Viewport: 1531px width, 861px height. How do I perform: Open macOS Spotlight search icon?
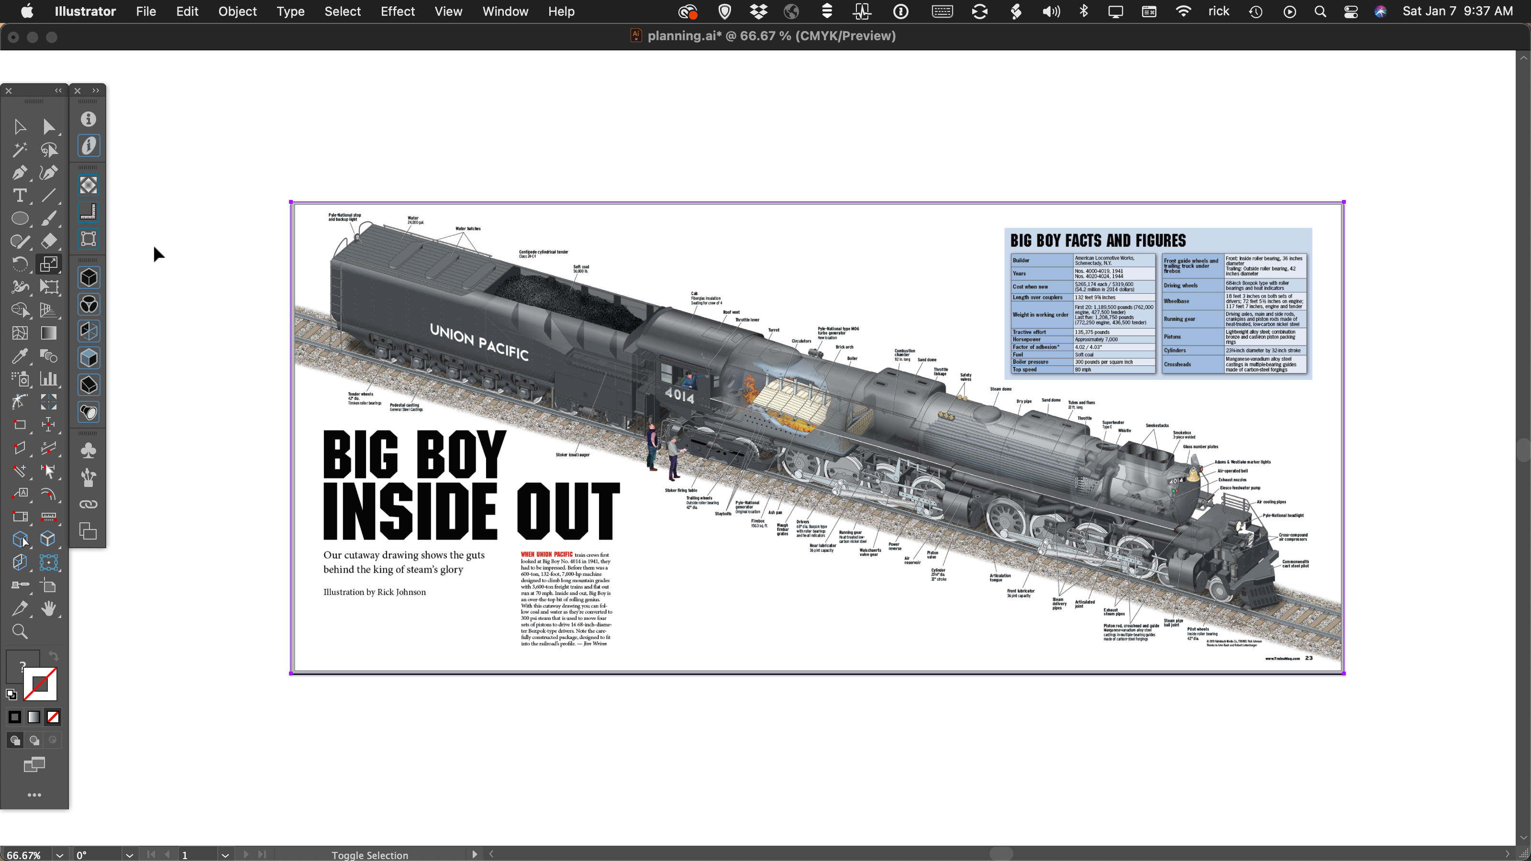tap(1320, 11)
